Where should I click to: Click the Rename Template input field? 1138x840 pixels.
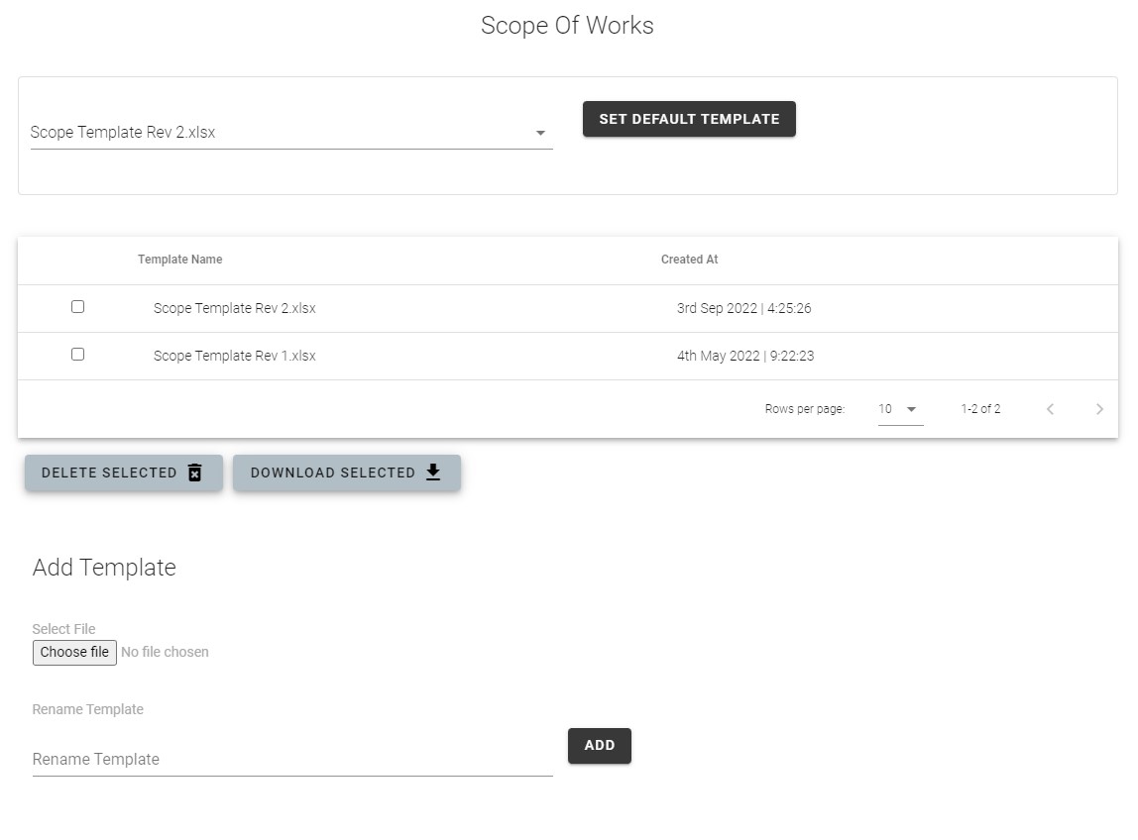click(x=292, y=759)
